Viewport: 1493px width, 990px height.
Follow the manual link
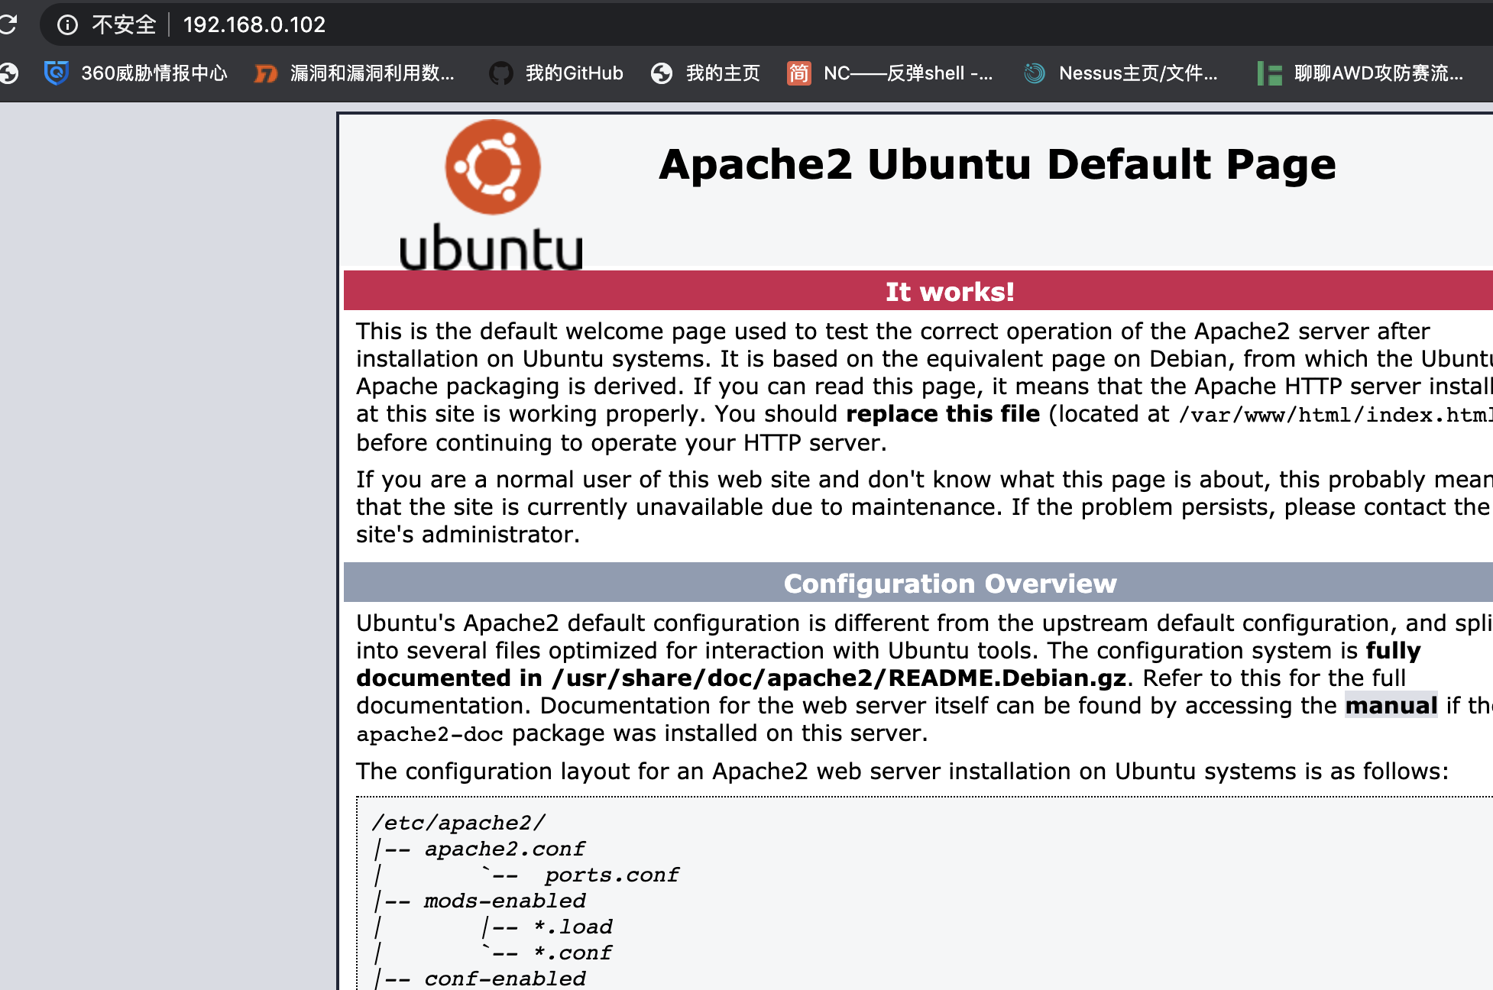[x=1391, y=705]
